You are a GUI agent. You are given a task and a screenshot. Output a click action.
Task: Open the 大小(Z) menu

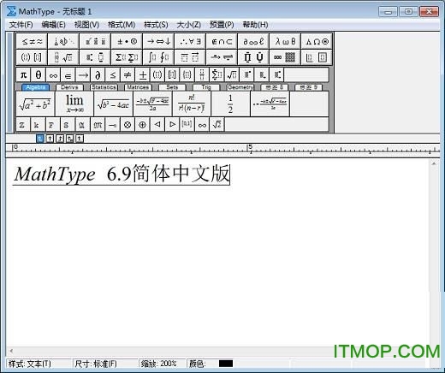[x=188, y=25]
